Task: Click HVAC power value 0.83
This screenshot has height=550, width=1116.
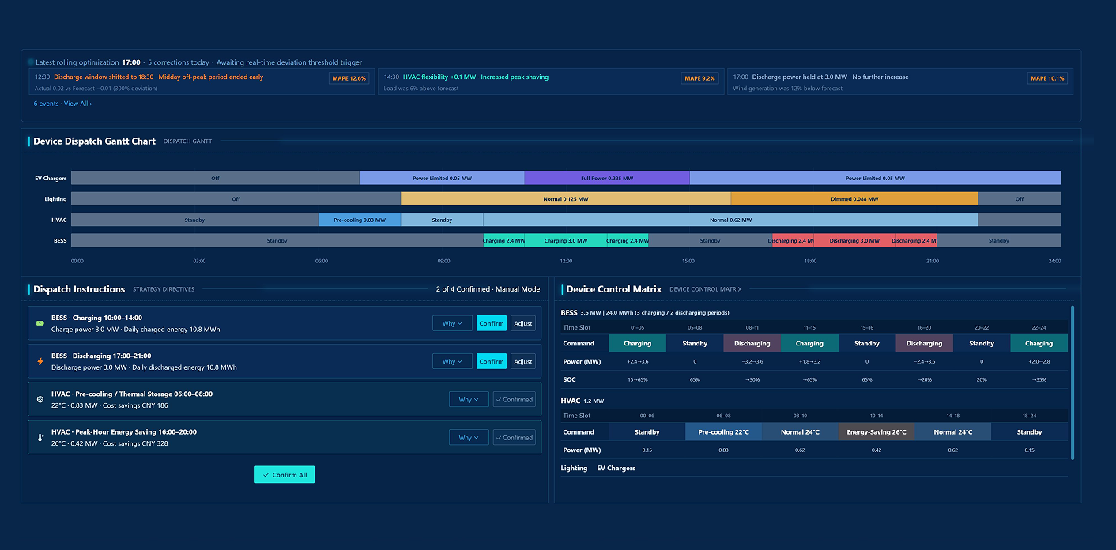Action: pyautogui.click(x=724, y=450)
